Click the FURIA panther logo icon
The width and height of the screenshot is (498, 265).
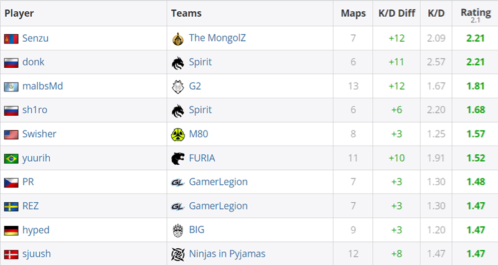pyautogui.click(x=178, y=158)
